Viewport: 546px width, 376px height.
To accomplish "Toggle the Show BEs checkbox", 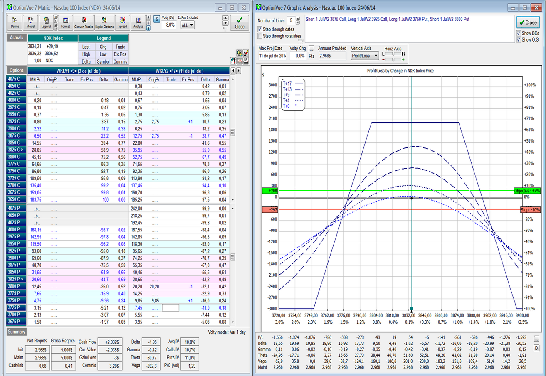I will pyautogui.click(x=518, y=33).
